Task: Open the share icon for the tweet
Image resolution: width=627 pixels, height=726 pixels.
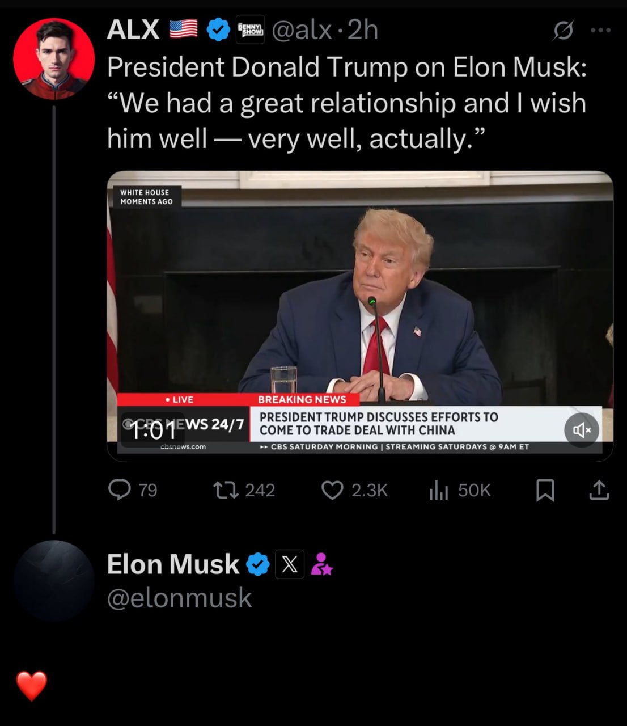Action: tap(599, 490)
